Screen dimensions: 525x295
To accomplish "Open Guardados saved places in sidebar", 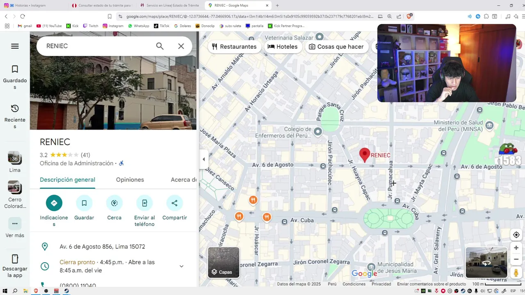I will [15, 77].
